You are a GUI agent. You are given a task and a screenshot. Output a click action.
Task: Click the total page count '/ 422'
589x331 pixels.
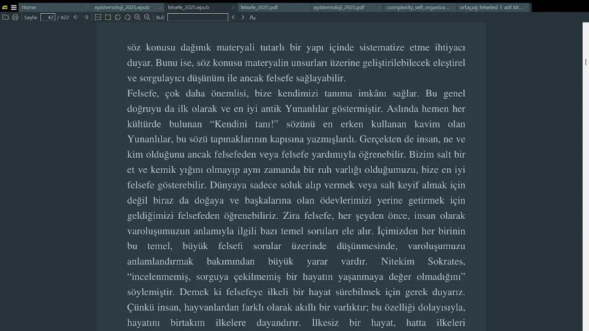pyautogui.click(x=63, y=17)
